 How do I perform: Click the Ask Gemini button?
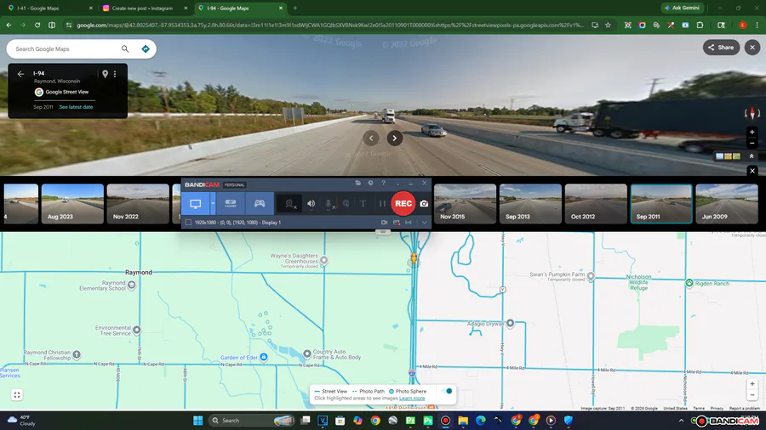pos(682,8)
